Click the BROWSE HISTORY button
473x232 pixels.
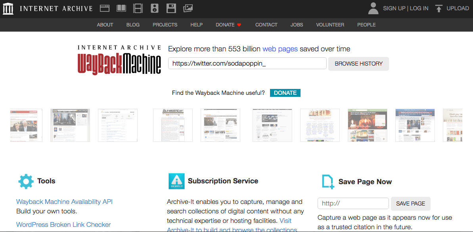358,64
